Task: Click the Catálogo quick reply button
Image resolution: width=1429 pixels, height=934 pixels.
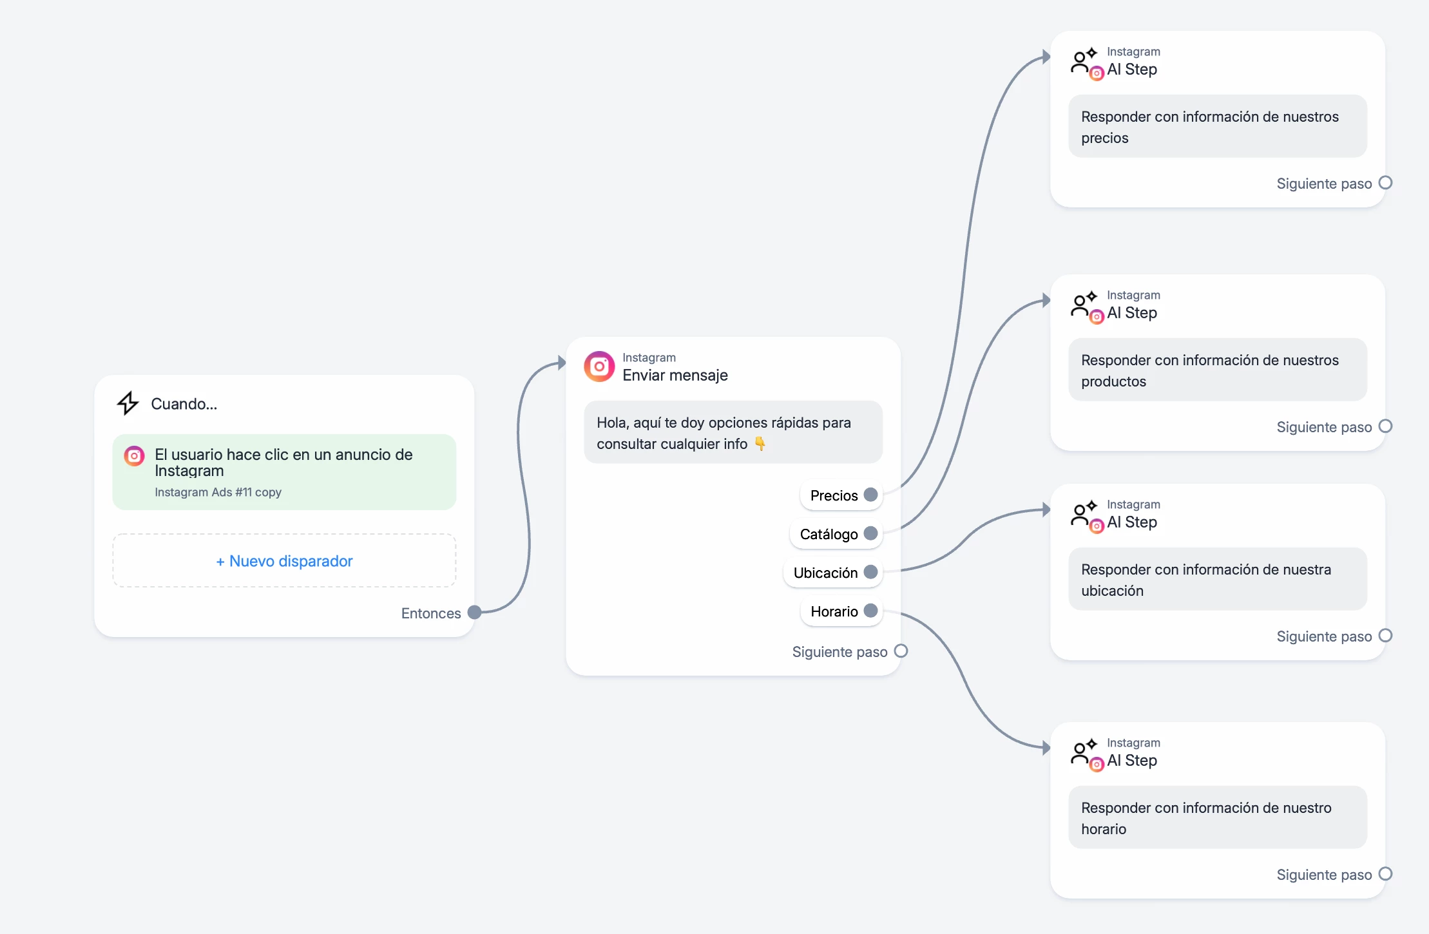Action: [x=829, y=534]
